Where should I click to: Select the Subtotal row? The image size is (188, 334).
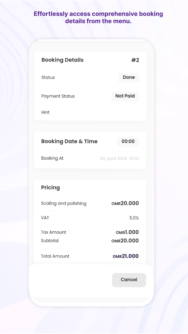pos(50,241)
